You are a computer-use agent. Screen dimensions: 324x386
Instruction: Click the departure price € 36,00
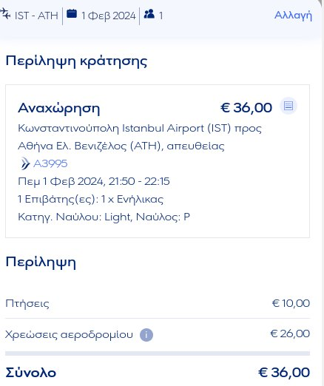coord(246,108)
